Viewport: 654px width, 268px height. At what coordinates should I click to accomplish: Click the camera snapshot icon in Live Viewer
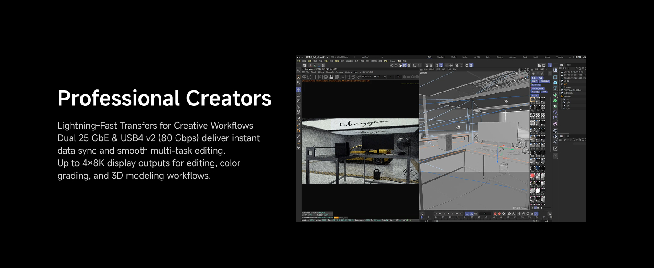tap(413, 76)
